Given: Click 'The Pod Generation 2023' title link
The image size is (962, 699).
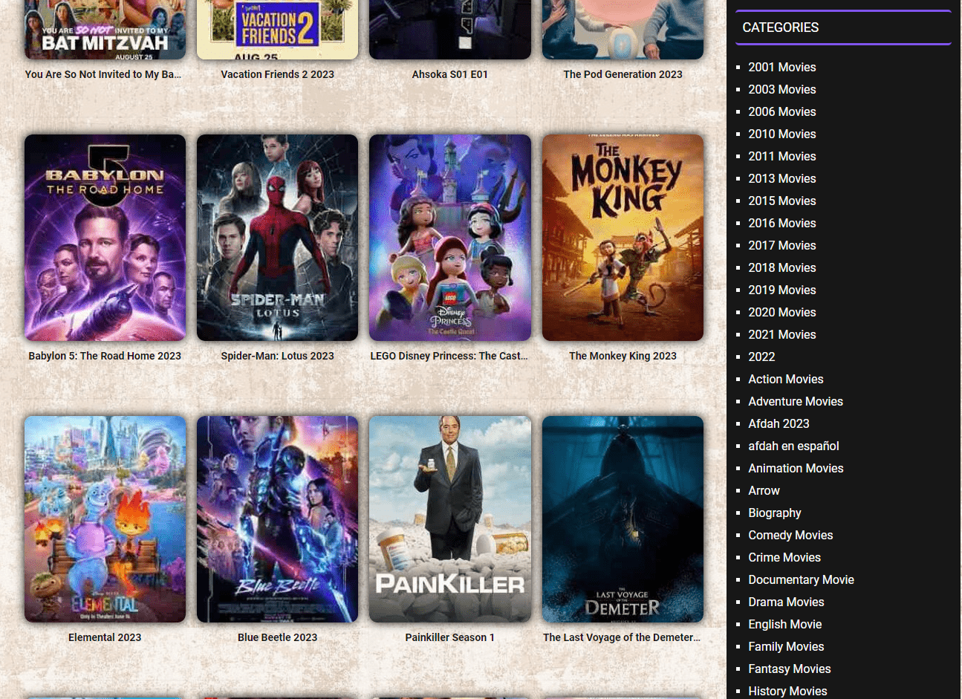Looking at the screenshot, I should [623, 74].
